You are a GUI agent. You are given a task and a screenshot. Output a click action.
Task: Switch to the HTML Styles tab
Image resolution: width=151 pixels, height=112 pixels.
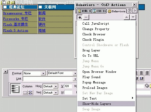coord(84,11)
